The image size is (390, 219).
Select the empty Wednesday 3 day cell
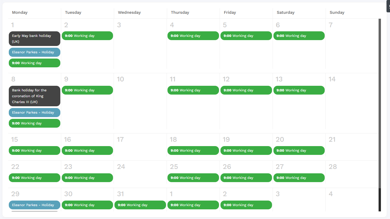pyautogui.click(x=140, y=44)
